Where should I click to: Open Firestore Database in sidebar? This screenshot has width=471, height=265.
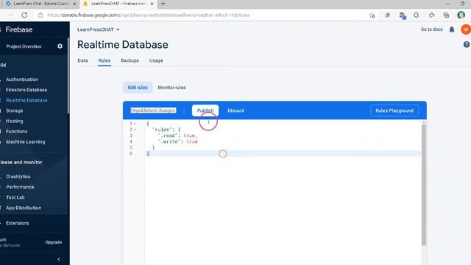[x=26, y=90]
